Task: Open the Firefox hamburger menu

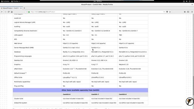Action: click(x=192, y=12)
